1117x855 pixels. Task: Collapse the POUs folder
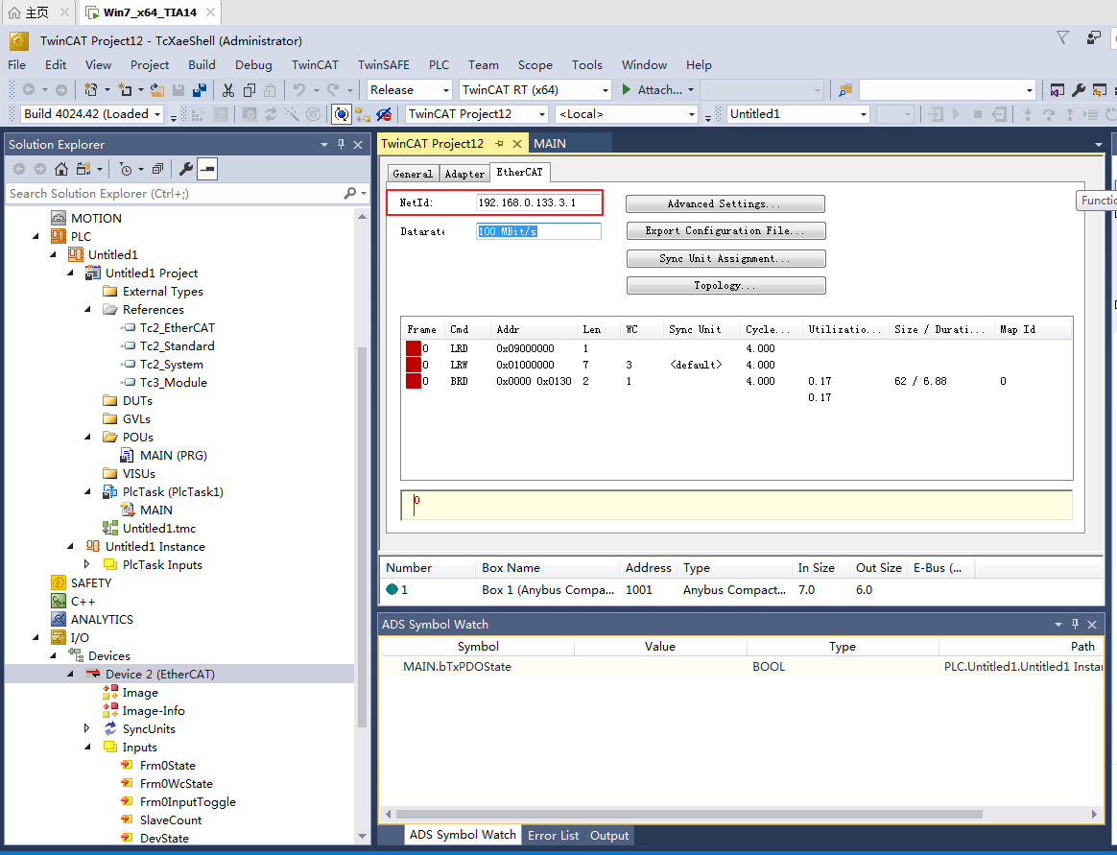tap(87, 437)
